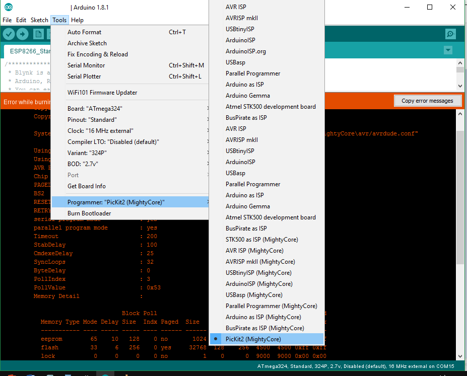Choose ArduinoISP (MightyCore)

(266, 284)
